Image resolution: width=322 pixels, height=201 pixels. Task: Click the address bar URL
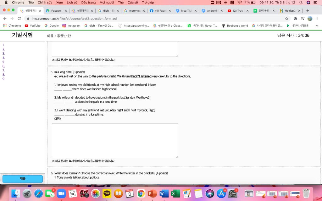(x=74, y=19)
